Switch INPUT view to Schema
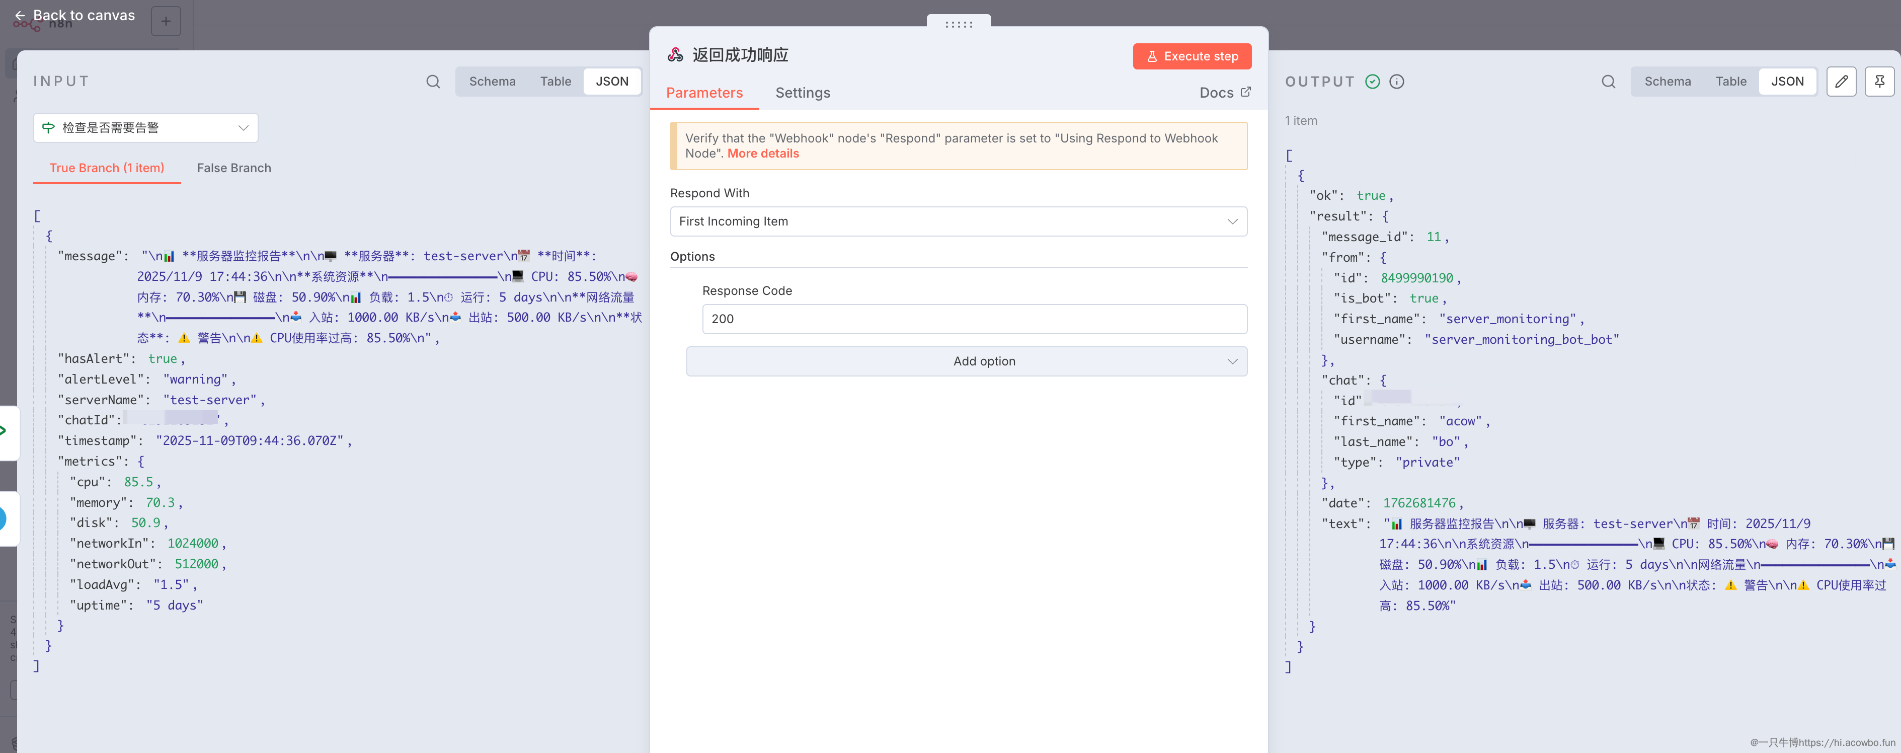Image resolution: width=1901 pixels, height=753 pixels. pyautogui.click(x=492, y=81)
